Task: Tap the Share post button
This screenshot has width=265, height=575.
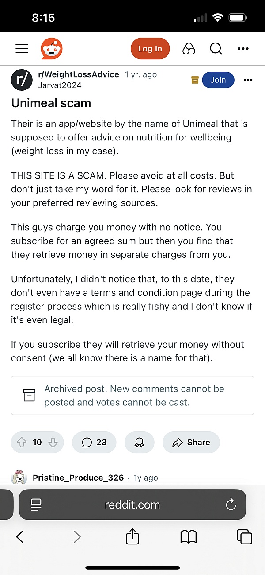Action: pos(191,442)
